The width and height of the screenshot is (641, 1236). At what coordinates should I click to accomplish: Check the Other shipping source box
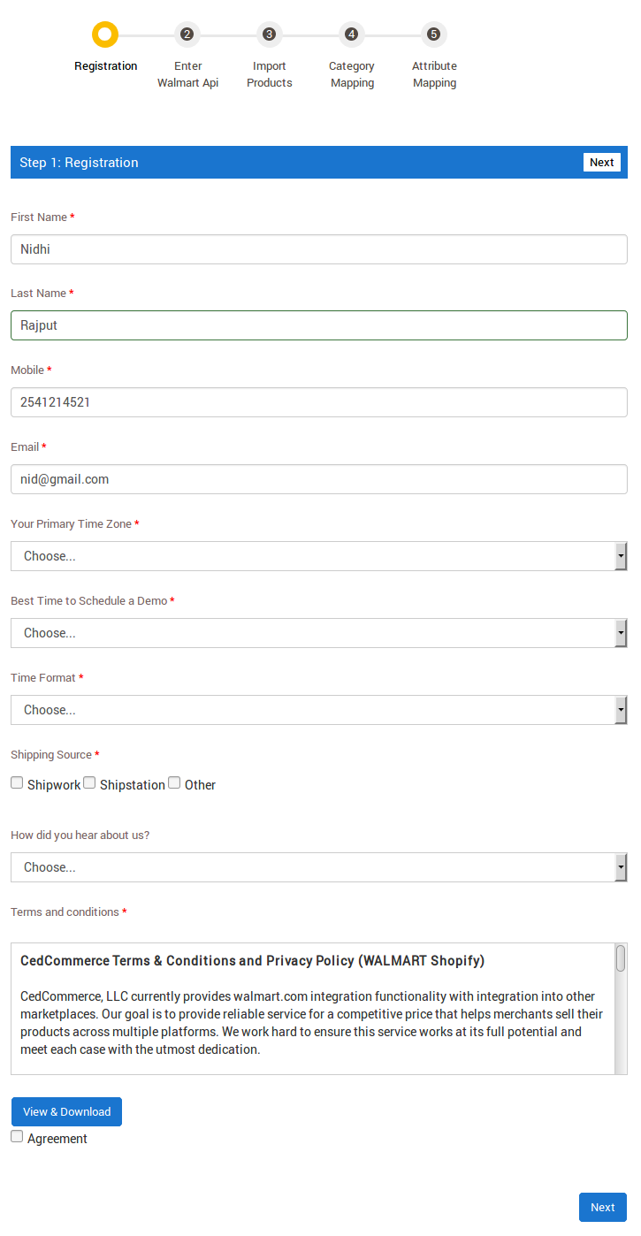[174, 782]
